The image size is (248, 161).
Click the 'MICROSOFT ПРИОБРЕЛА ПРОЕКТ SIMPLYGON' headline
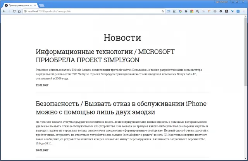point(105,56)
